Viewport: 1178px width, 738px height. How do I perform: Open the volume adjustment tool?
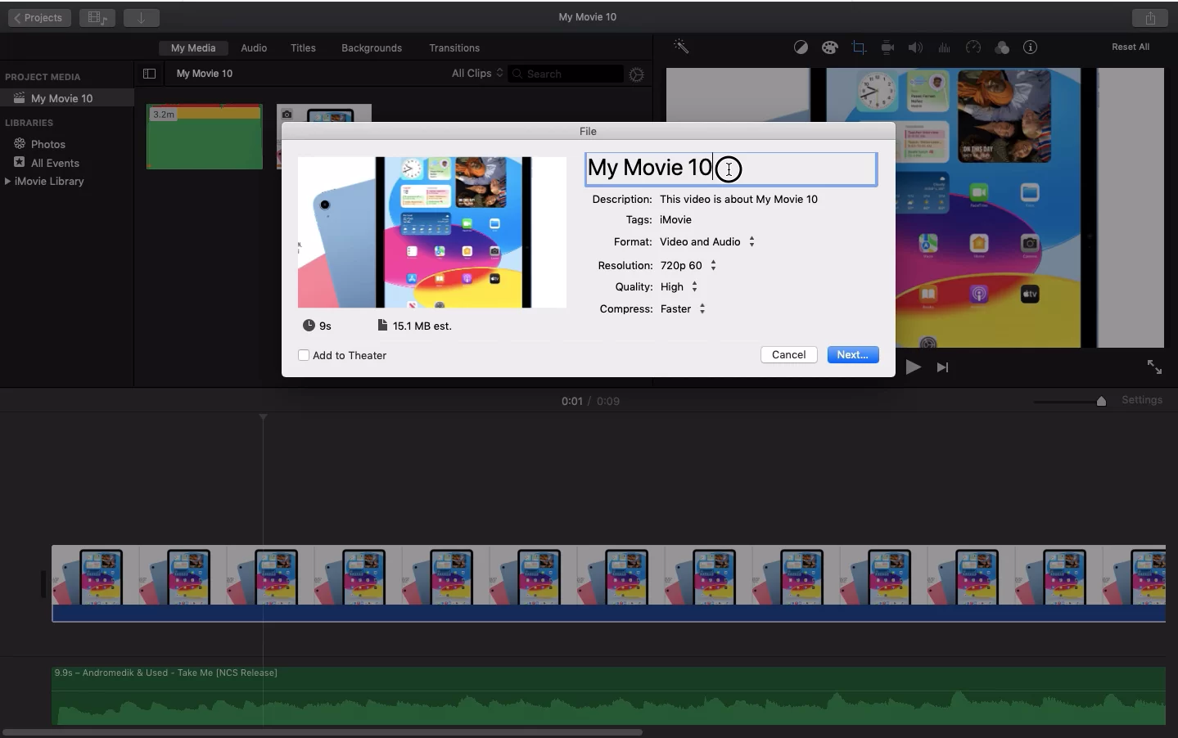915,47
